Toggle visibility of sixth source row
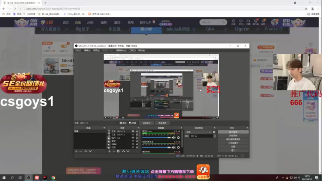The width and height of the screenshot is (322, 181). tap(133, 147)
